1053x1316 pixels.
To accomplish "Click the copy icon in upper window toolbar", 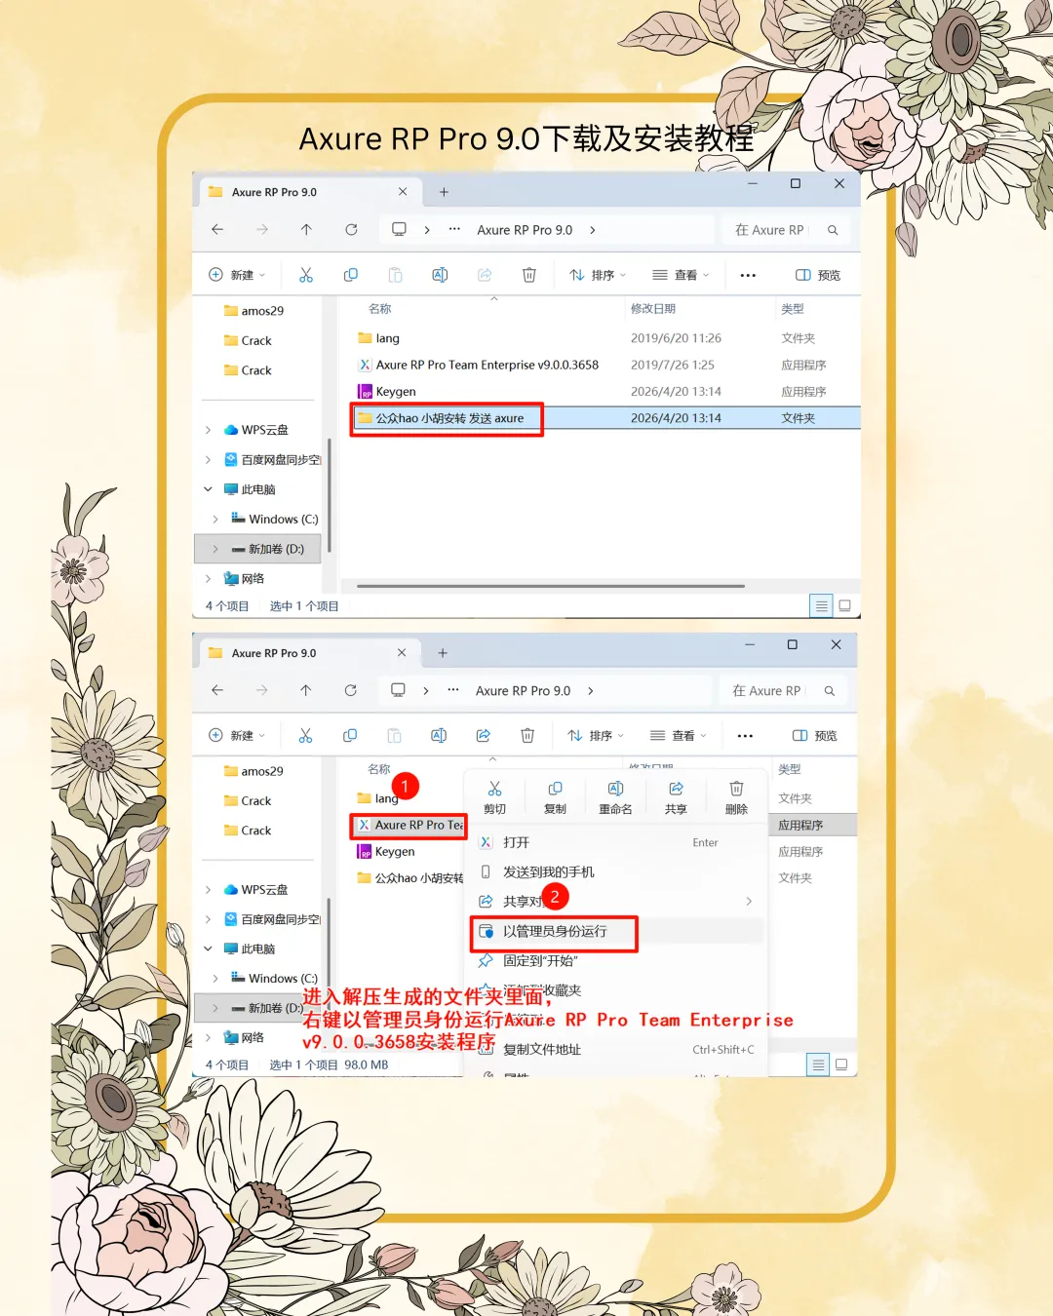I will pyautogui.click(x=351, y=275).
